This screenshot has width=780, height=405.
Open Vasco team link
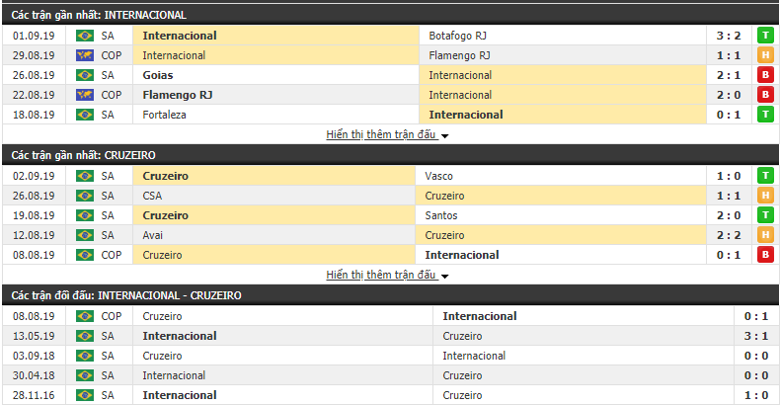pyautogui.click(x=438, y=176)
